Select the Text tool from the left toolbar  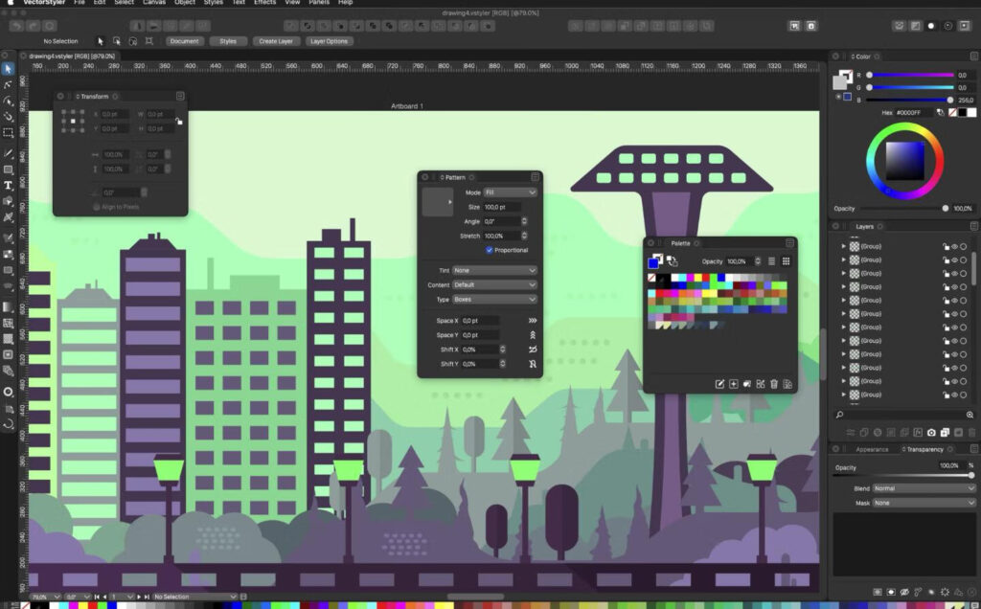tap(9, 186)
